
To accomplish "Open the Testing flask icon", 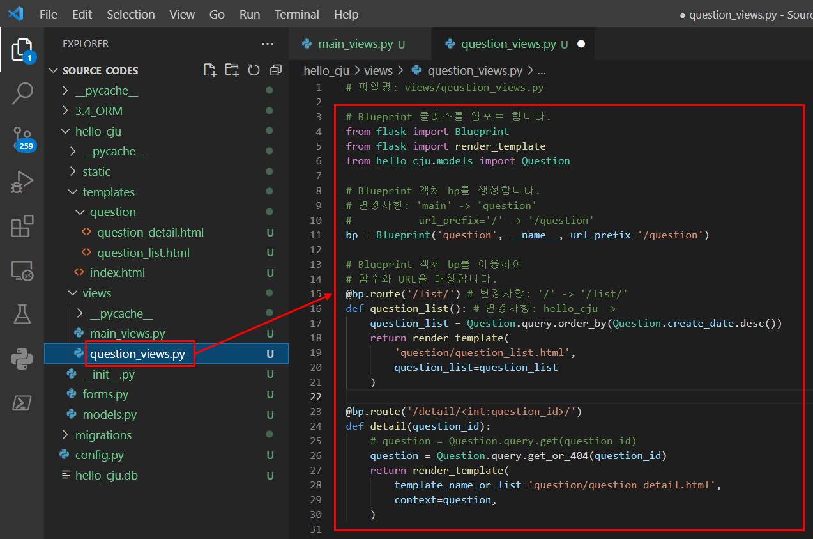I will [x=22, y=315].
